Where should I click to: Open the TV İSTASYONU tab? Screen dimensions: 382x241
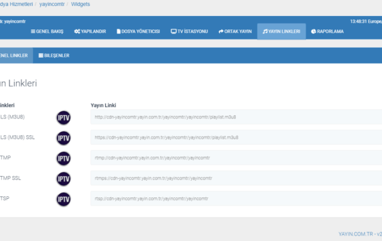click(189, 31)
